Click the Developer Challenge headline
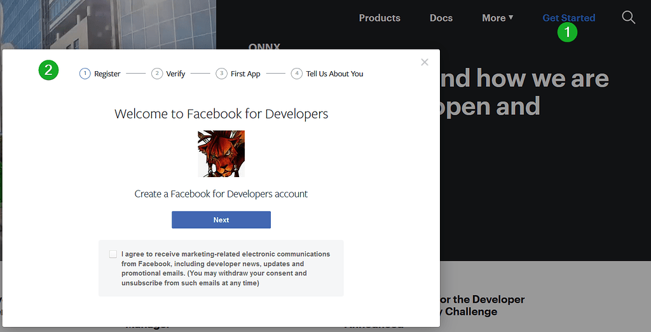 tap(482, 305)
